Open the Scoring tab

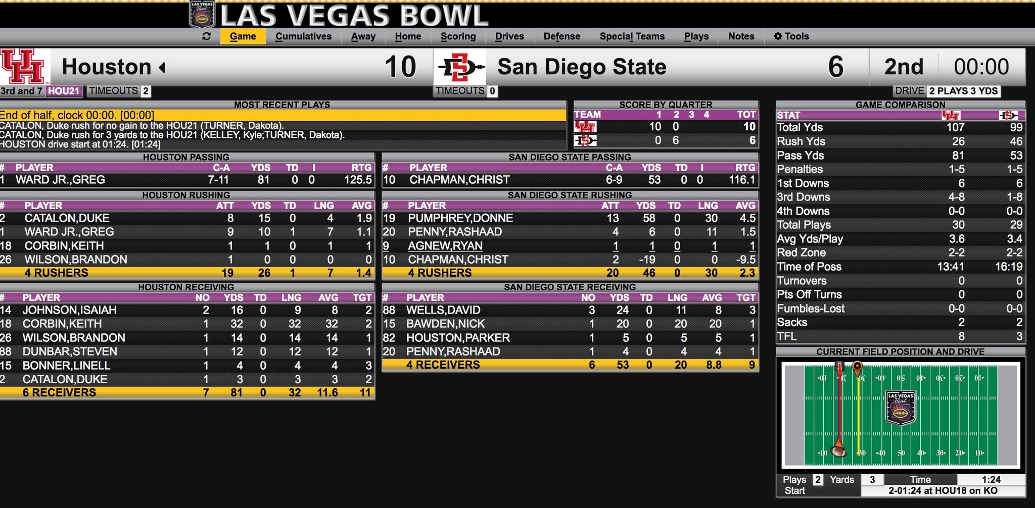coord(458,36)
